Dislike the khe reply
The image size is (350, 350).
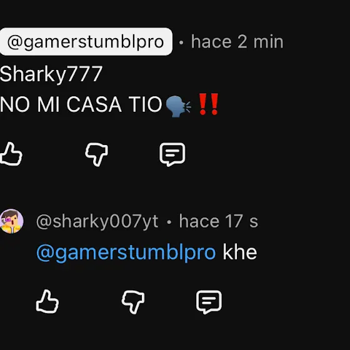pos(133,302)
